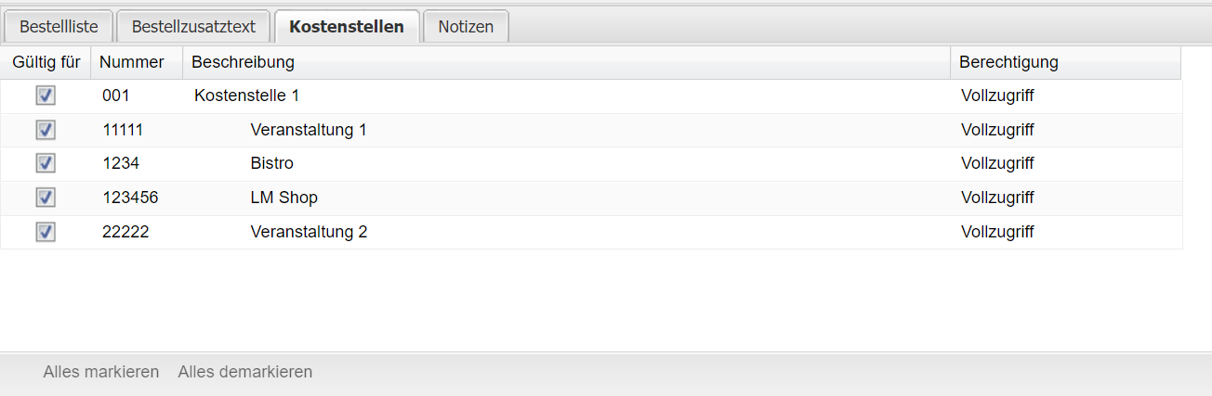1212x396 pixels.
Task: Switch to the Bestellliste tab
Action: [x=59, y=27]
